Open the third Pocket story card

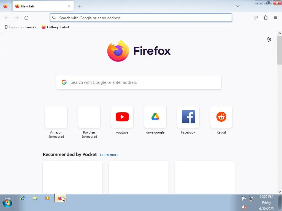coord(205,177)
